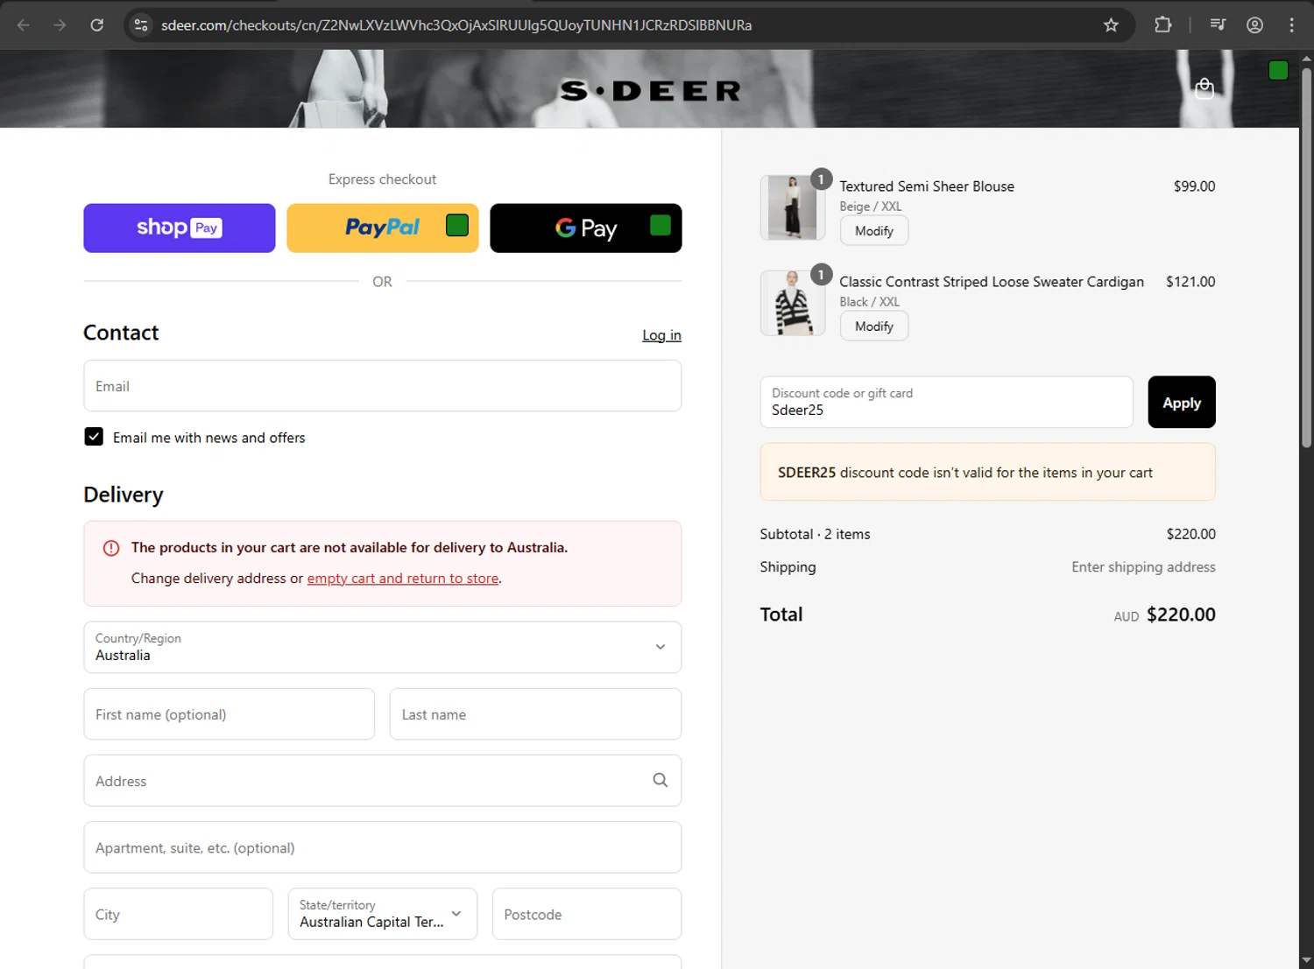Open Chrome three-dot menu
1314x969 pixels.
(x=1291, y=25)
